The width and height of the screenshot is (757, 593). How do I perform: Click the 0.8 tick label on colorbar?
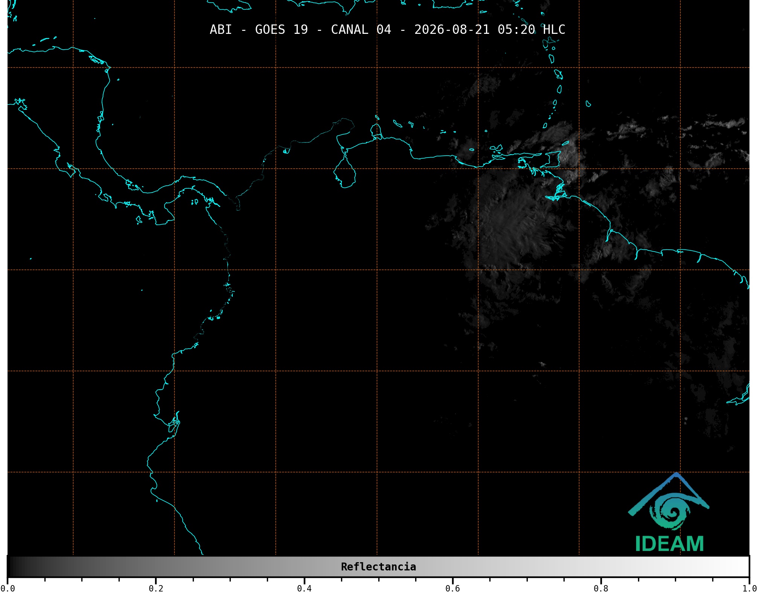pyautogui.click(x=601, y=588)
